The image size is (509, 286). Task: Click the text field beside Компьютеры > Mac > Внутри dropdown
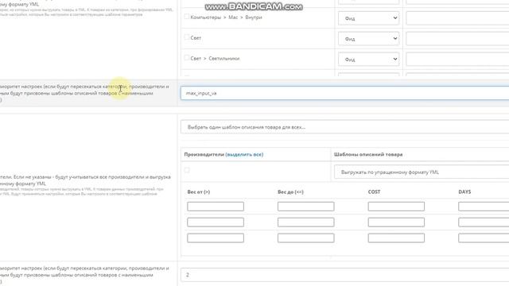pyautogui.click(x=457, y=18)
